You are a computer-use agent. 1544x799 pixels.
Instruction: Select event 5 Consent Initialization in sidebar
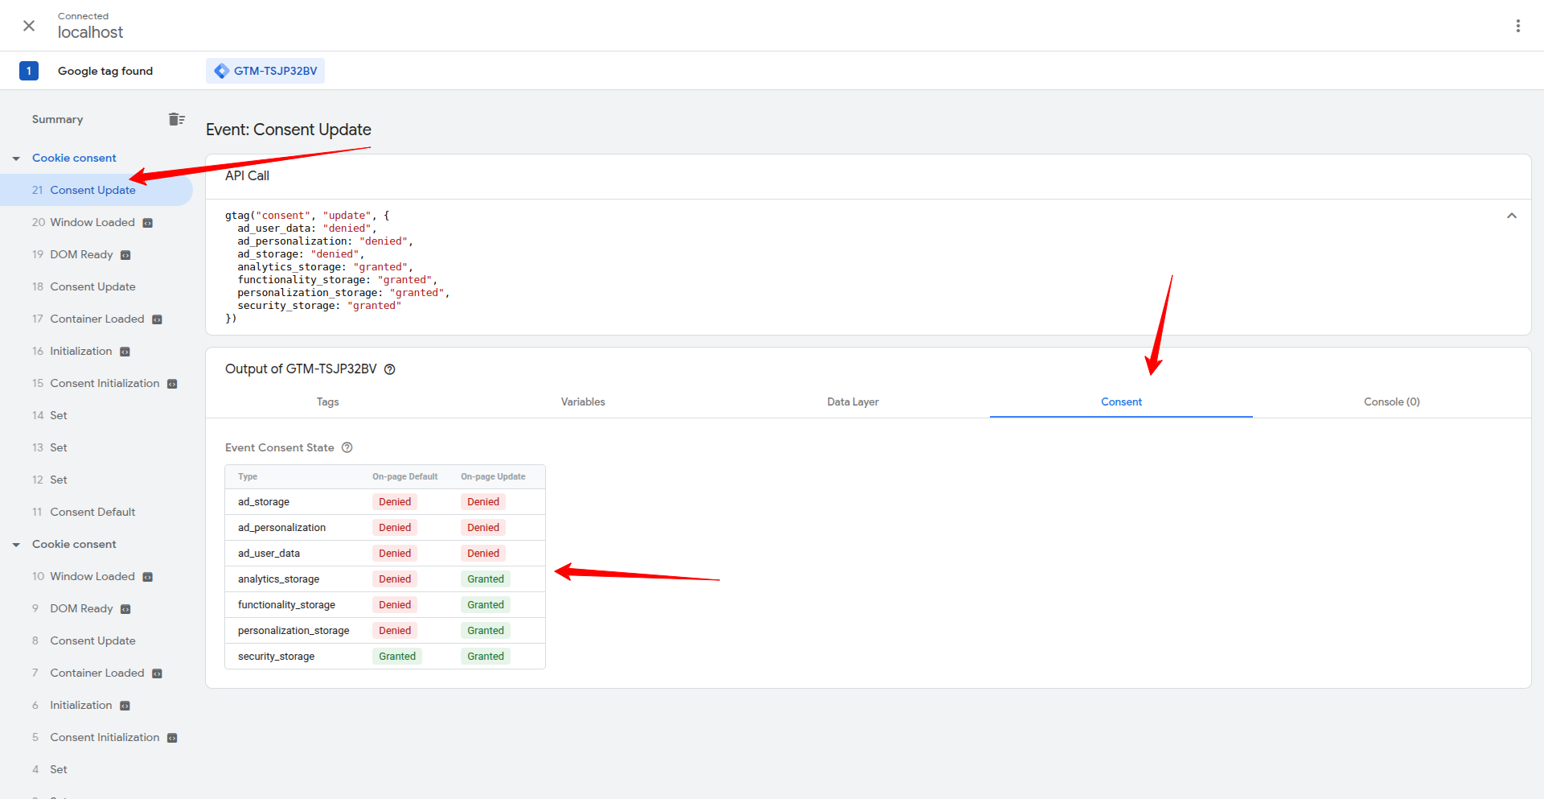pyautogui.click(x=105, y=737)
